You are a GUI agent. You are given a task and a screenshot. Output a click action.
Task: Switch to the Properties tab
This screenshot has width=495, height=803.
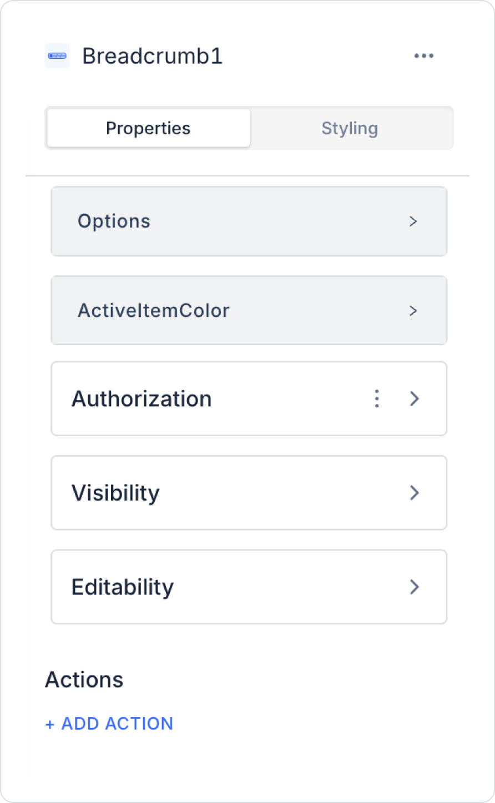(148, 128)
